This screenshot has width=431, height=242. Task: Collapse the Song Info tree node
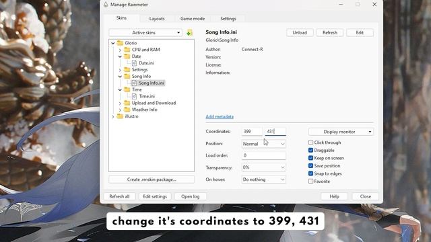[x=120, y=77]
